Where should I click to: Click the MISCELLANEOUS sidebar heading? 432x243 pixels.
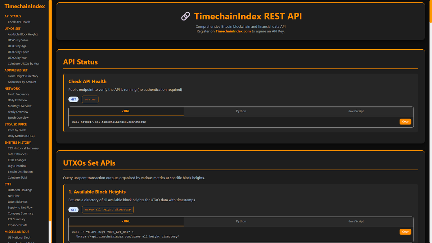click(x=17, y=232)
